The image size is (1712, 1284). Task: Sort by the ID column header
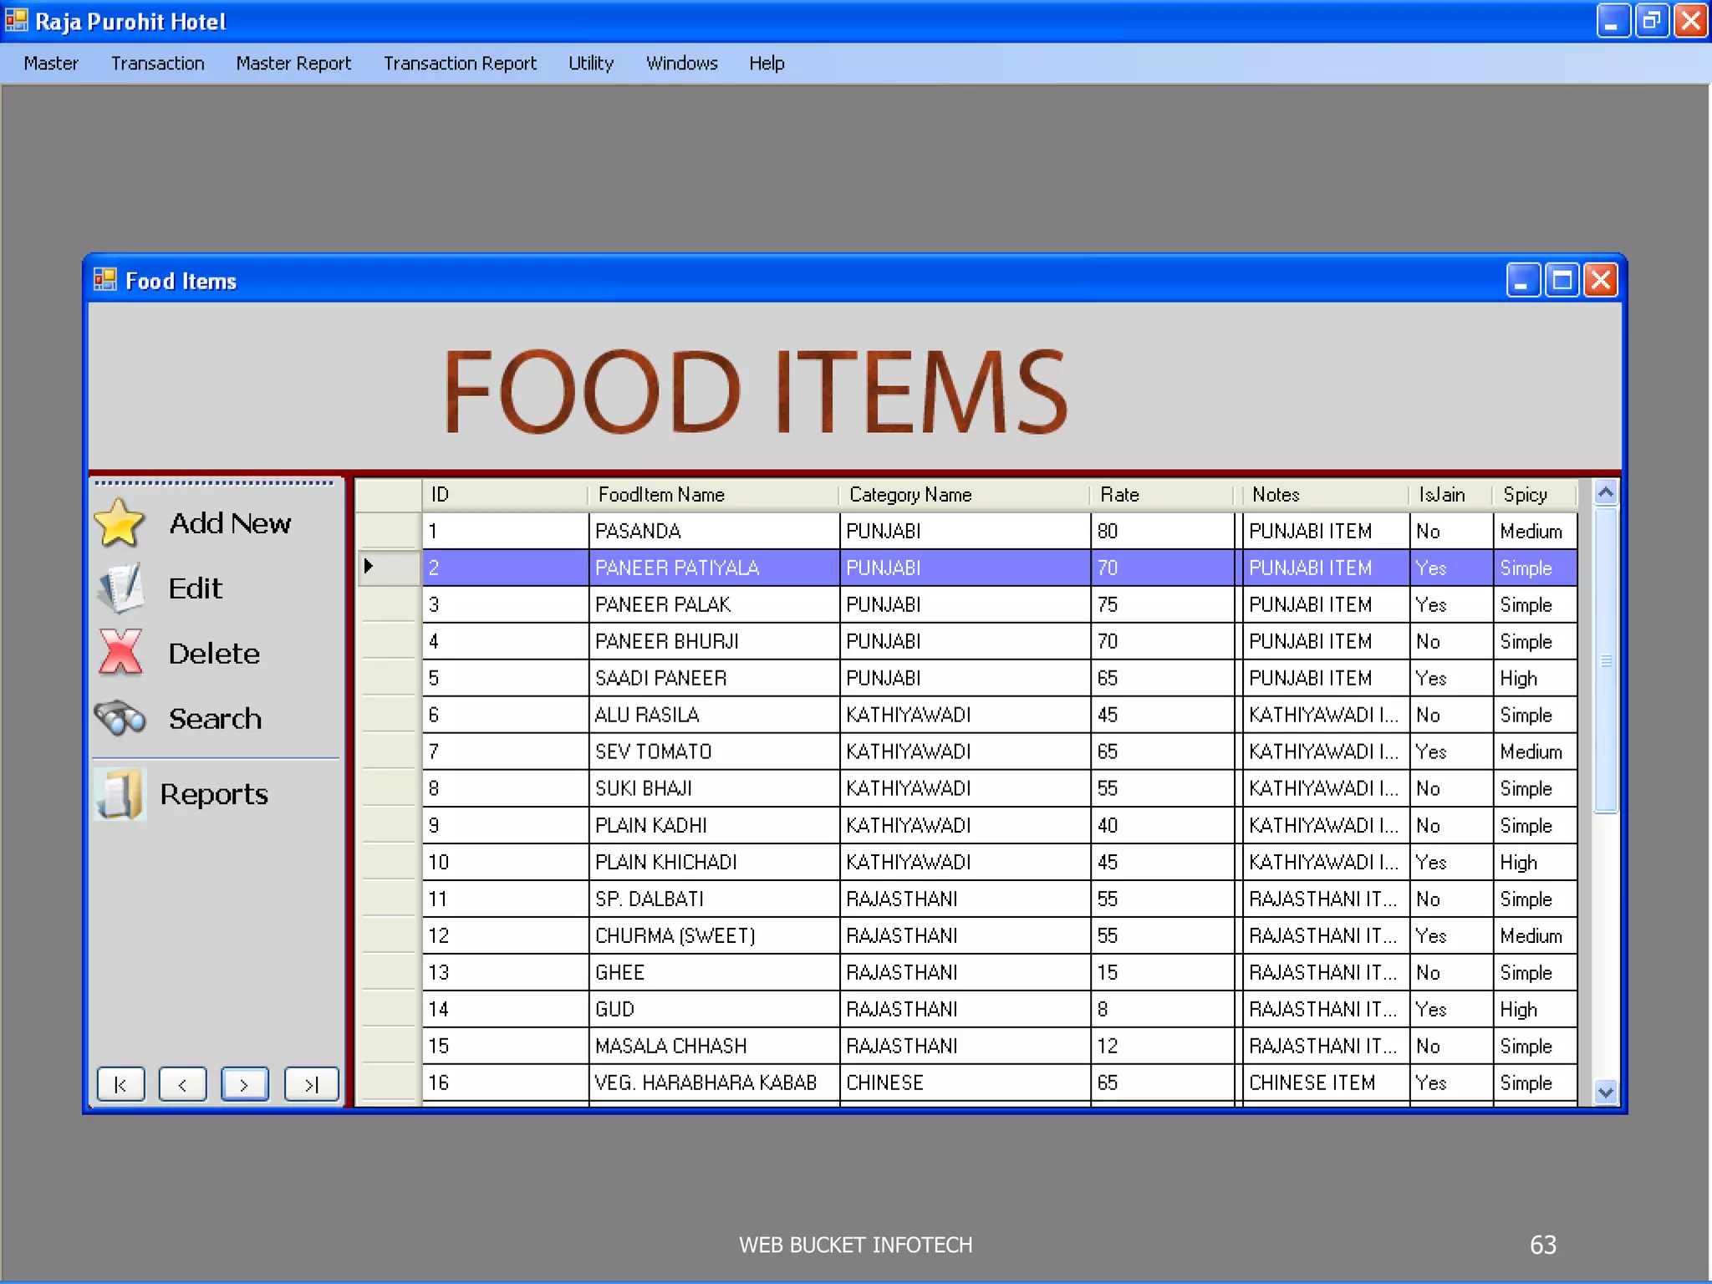(x=505, y=495)
